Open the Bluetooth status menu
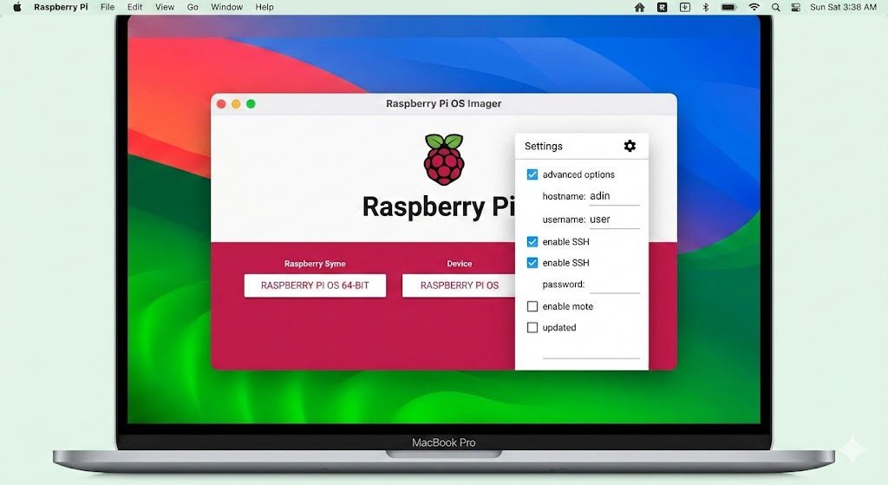 (x=706, y=7)
